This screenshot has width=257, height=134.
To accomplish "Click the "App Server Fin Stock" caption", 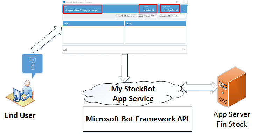I will 232,119.
